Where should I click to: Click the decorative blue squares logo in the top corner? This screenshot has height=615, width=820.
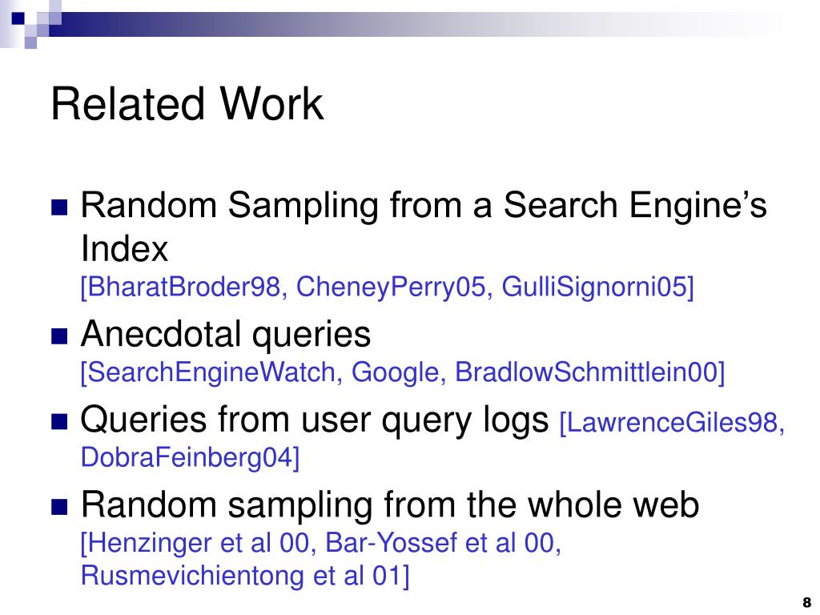pyautogui.click(x=30, y=24)
